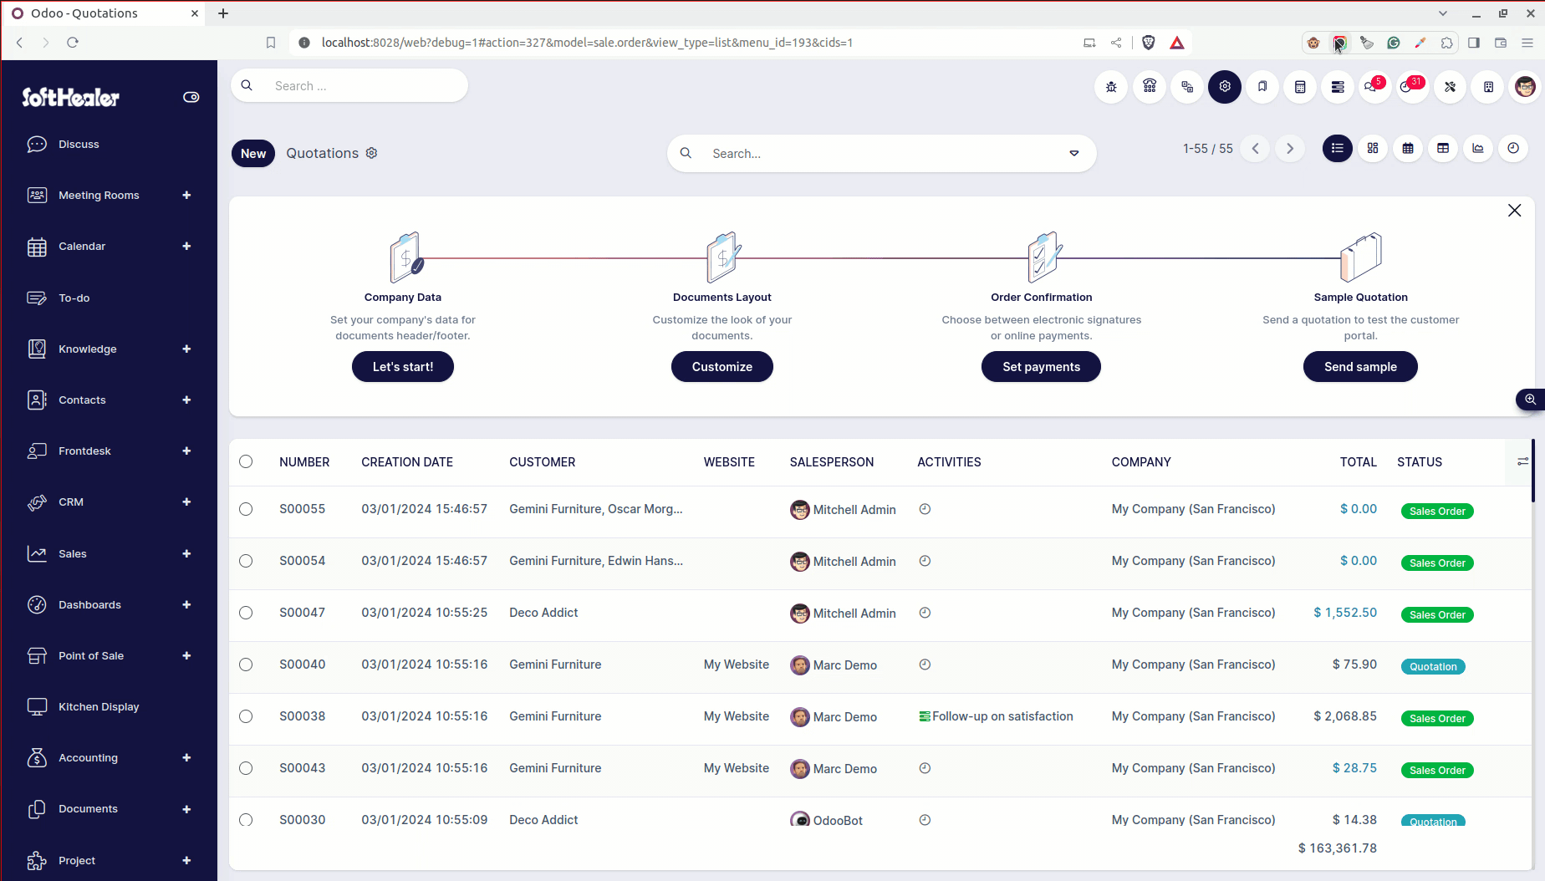This screenshot has height=881, width=1545.
Task: Select row S00047 checkbox
Action: point(246,613)
